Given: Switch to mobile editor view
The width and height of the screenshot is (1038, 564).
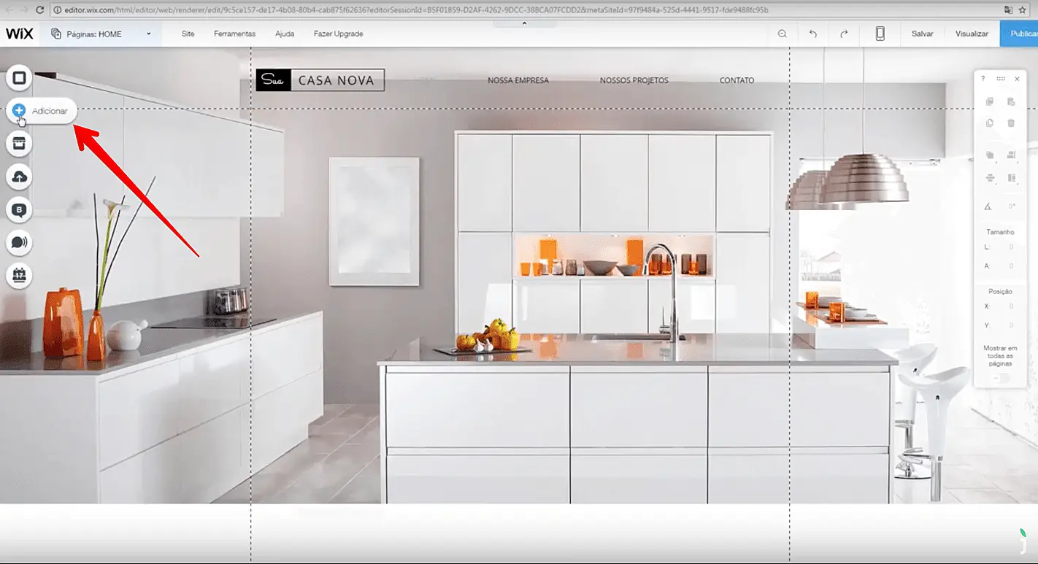Looking at the screenshot, I should coord(880,34).
